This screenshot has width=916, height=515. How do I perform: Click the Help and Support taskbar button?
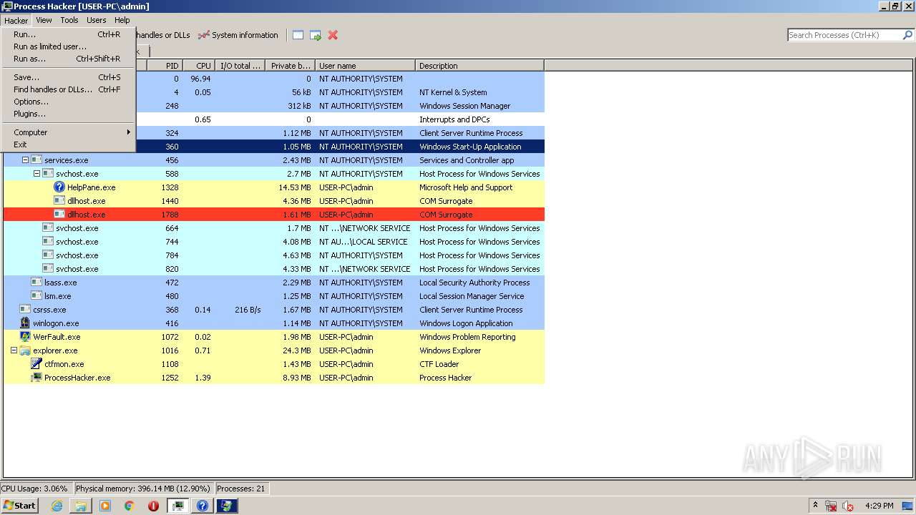[x=203, y=506]
